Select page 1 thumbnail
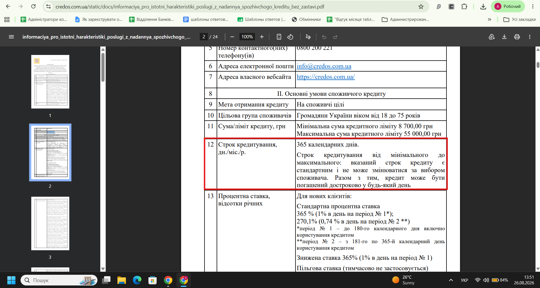 pyautogui.click(x=50, y=82)
